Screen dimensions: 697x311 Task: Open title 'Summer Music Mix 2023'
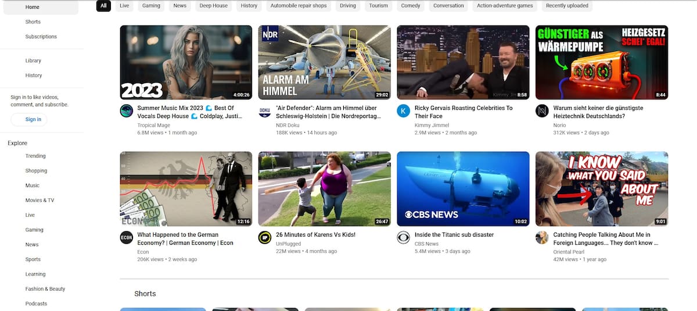click(x=189, y=112)
